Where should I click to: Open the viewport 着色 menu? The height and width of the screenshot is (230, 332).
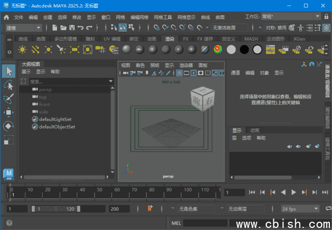[x=140, y=65]
